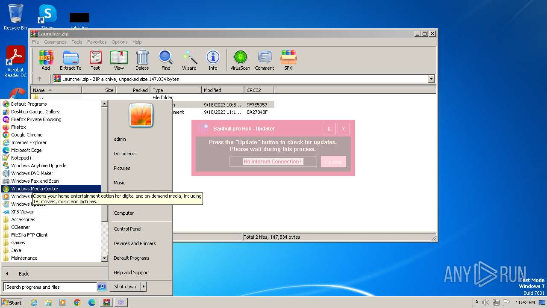Open the Wizard wand icon
The width and height of the screenshot is (547, 308).
[189, 60]
